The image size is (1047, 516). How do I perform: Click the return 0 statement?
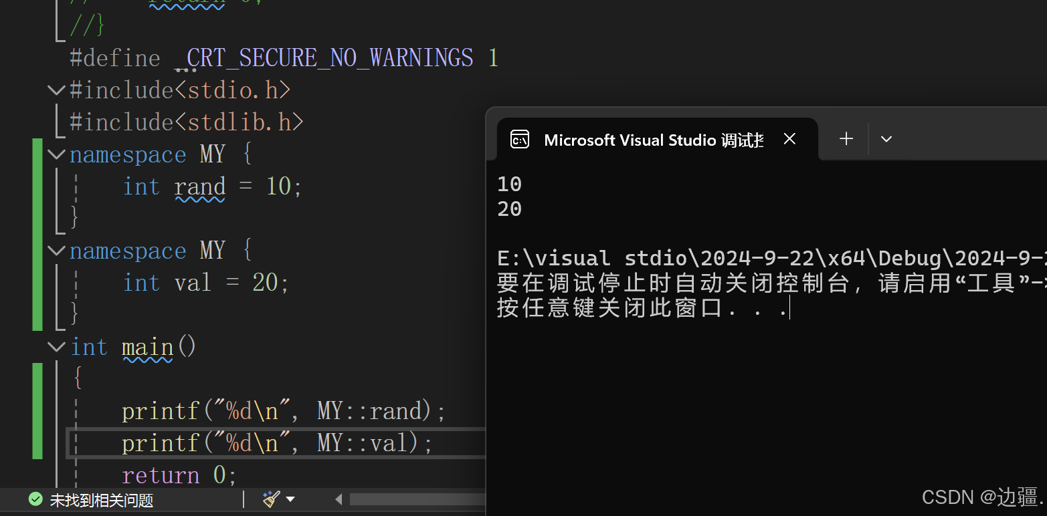point(179,475)
